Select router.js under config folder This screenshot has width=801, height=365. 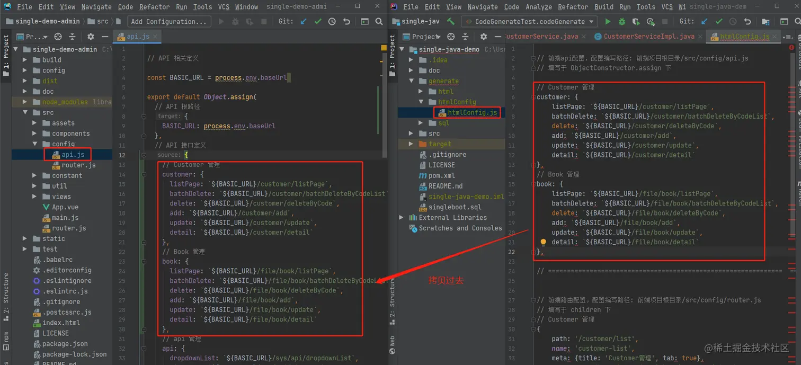click(x=78, y=165)
